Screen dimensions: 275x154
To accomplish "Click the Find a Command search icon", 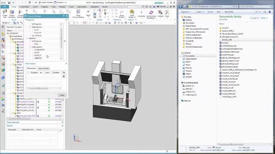I will [143, 7].
